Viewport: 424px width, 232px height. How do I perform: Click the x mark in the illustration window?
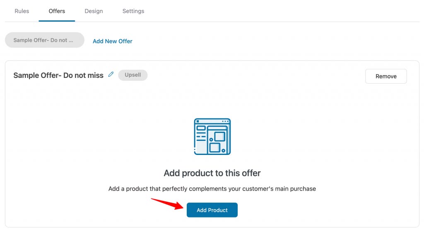click(198, 121)
